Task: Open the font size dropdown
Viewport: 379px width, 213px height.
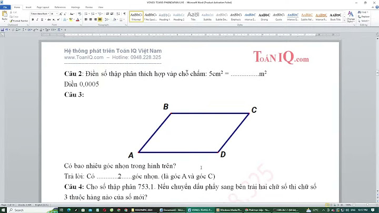Action: click(57, 14)
